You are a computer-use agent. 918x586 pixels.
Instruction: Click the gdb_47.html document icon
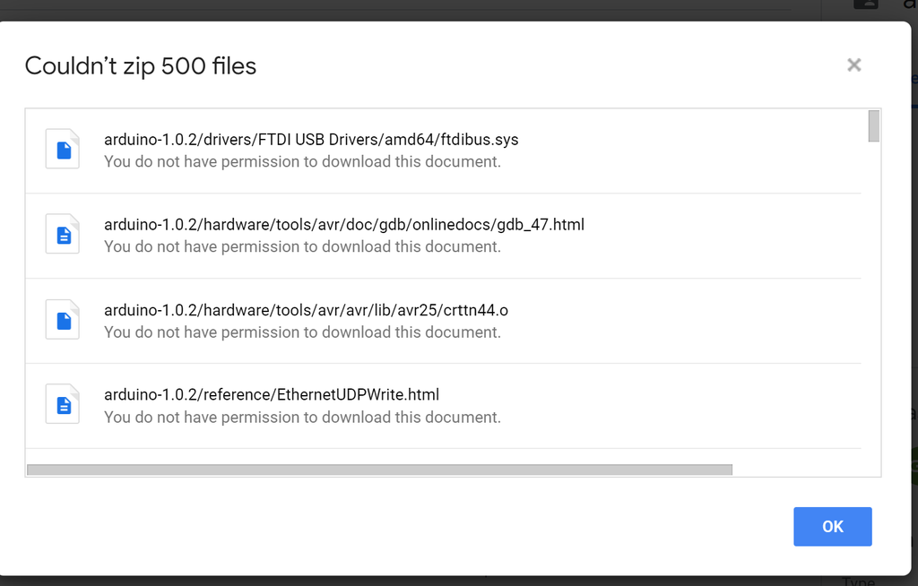(63, 235)
